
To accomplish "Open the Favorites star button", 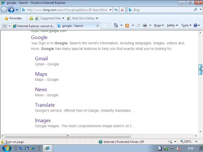I will [x=13, y=18].
